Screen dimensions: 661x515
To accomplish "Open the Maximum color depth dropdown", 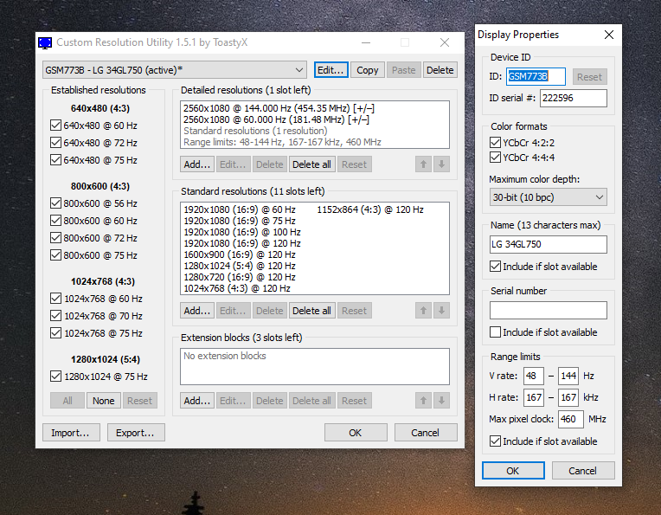I will 548,197.
